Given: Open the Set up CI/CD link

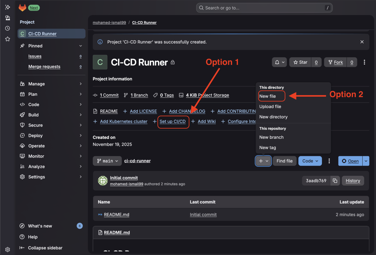Looking at the screenshot, I should 173,121.
